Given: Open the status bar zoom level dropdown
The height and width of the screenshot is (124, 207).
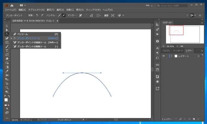Looking at the screenshot, I should (x=22, y=120).
